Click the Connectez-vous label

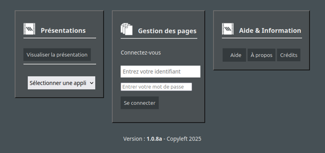tap(141, 53)
